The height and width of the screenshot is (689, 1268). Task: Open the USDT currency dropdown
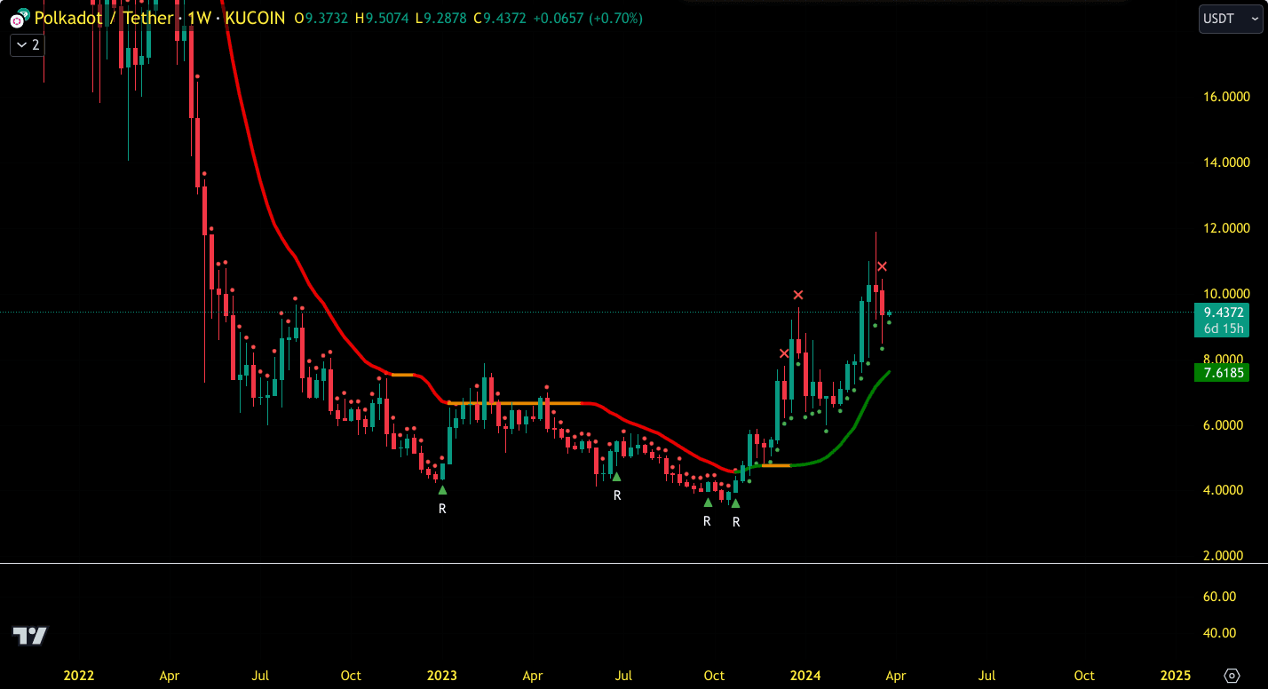click(1230, 19)
